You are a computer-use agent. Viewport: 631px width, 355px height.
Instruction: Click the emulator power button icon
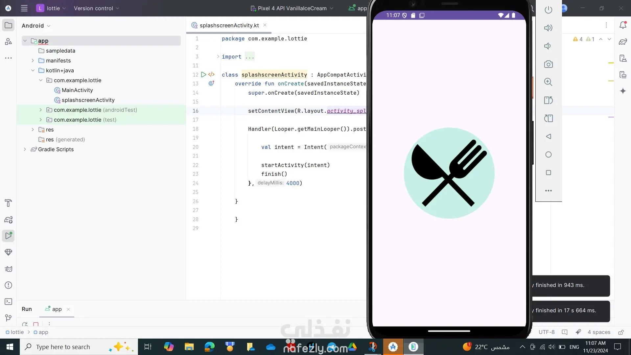pos(548,10)
